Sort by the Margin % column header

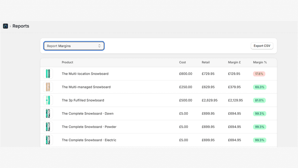tap(260, 62)
